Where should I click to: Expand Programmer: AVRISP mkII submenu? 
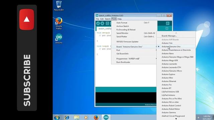point(134,59)
